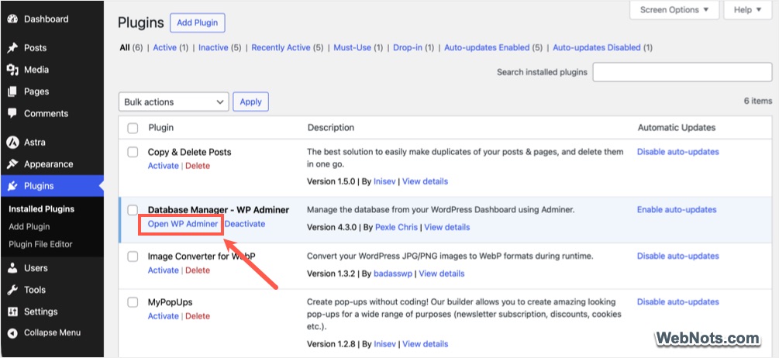Filter plugins by All
Image resolution: width=779 pixels, height=358 pixels.
pos(125,48)
